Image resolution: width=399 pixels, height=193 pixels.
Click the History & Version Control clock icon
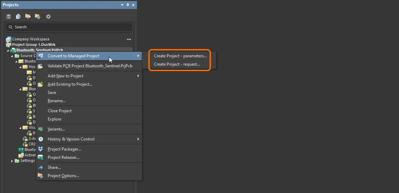(40, 139)
